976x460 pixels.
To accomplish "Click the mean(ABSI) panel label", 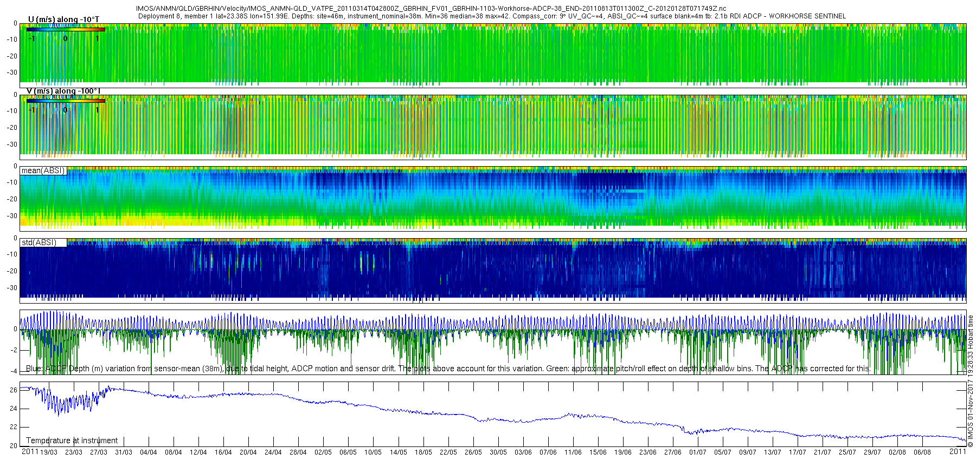I will (x=43, y=170).
